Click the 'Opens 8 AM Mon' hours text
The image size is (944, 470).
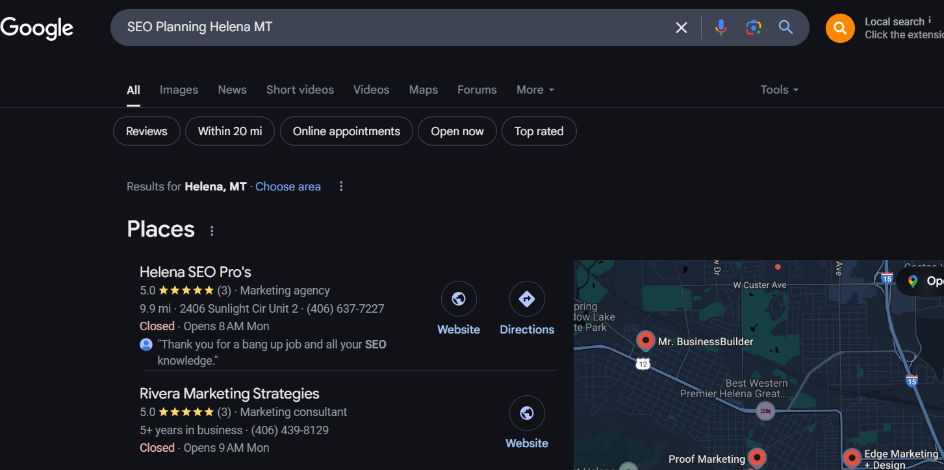(226, 326)
